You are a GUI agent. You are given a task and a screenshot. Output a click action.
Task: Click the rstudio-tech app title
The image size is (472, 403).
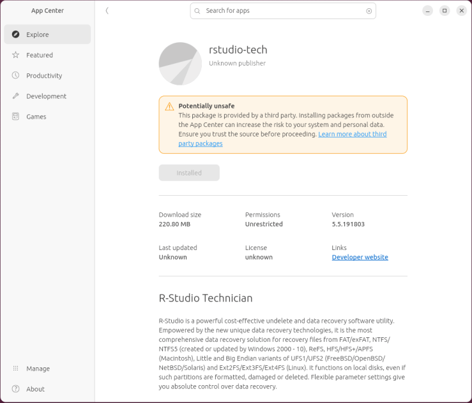coord(238,50)
